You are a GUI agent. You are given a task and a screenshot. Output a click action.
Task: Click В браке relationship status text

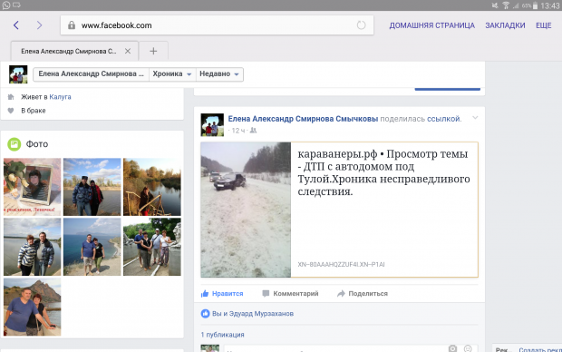[x=34, y=111]
